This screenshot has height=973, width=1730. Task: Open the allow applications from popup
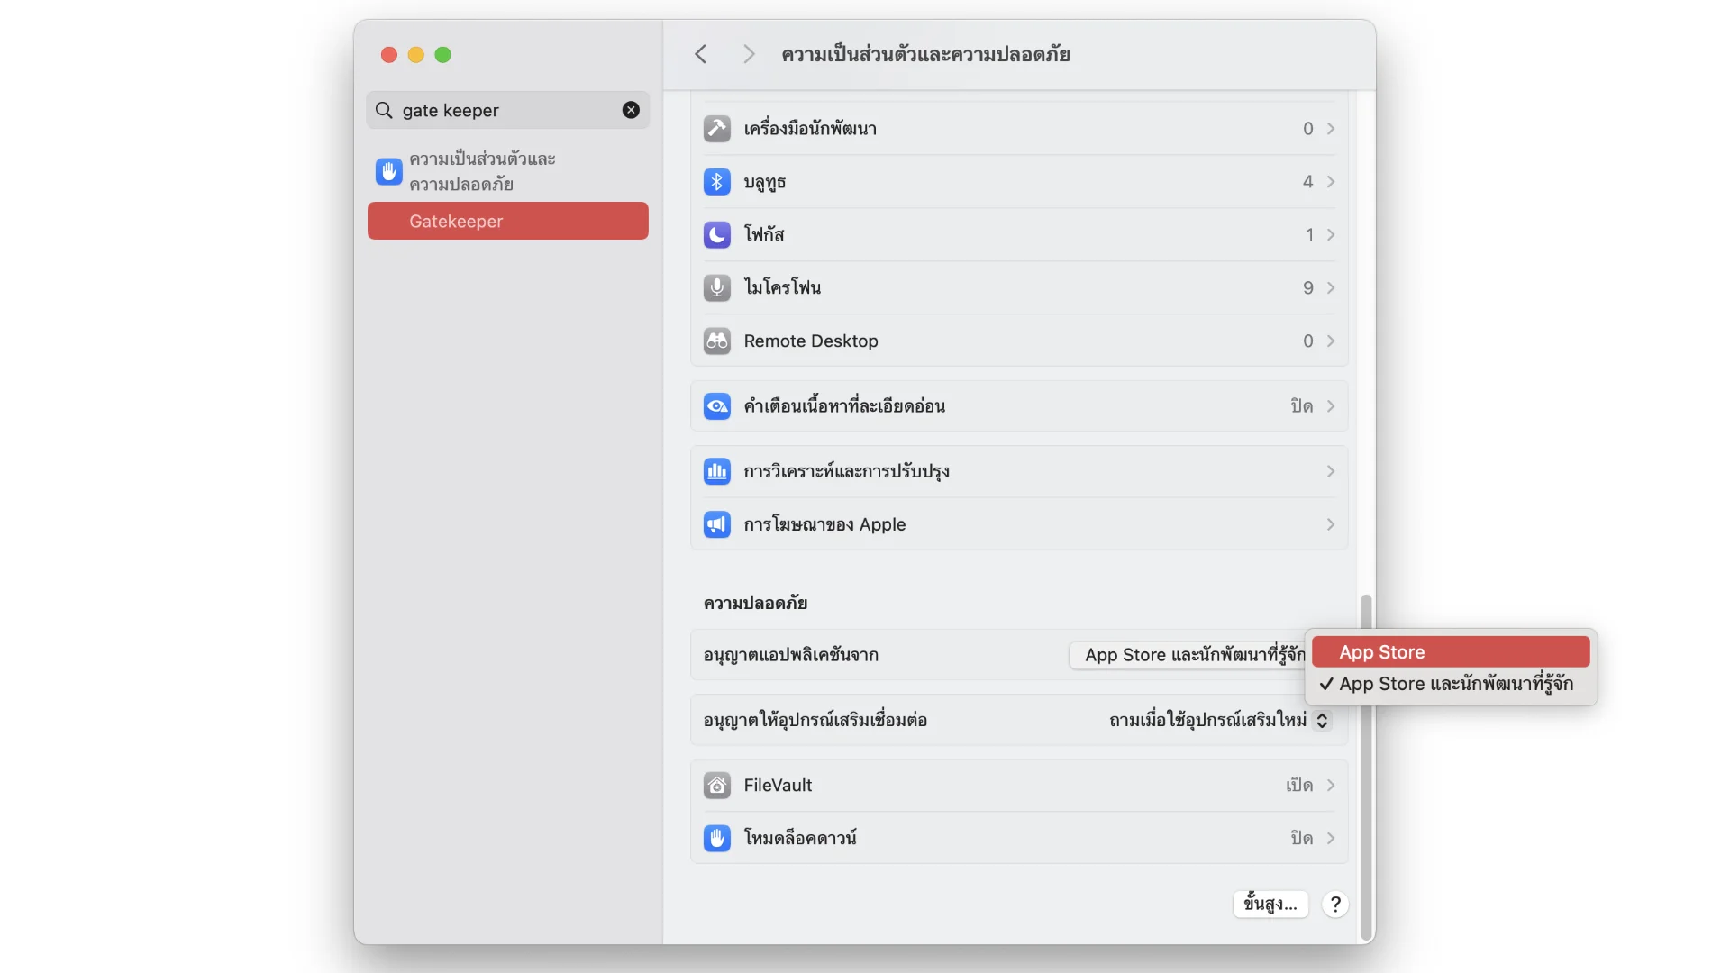[1186, 655]
